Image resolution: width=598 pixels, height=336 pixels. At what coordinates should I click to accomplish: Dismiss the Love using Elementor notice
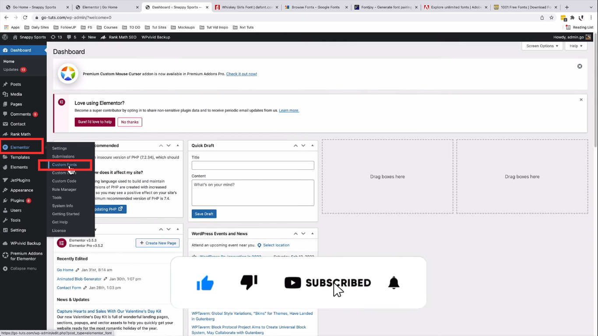(x=581, y=100)
